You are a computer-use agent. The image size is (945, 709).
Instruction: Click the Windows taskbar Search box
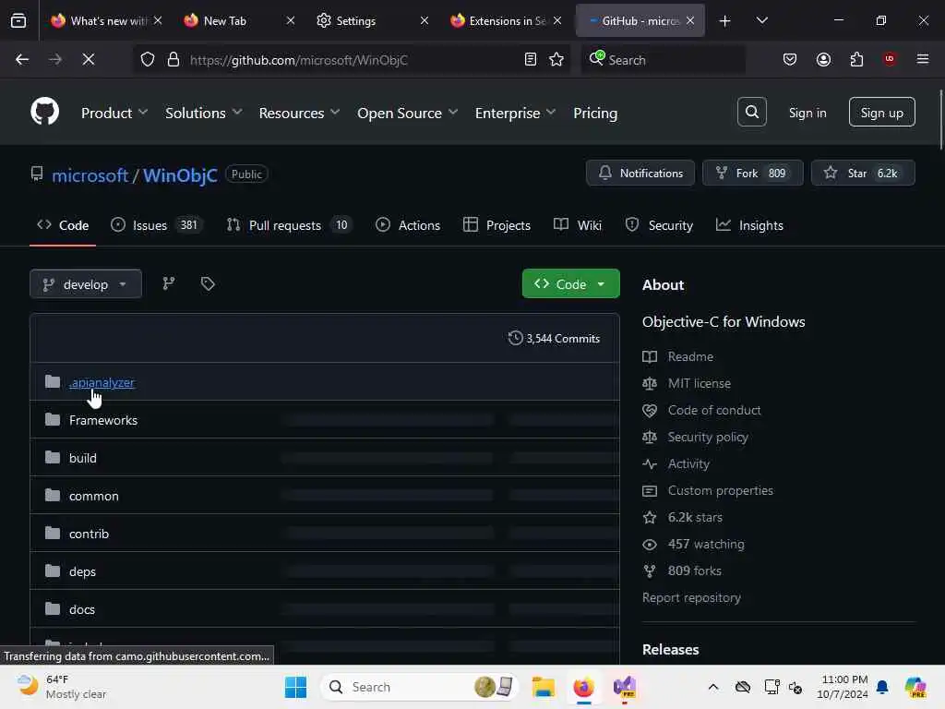coord(420,687)
